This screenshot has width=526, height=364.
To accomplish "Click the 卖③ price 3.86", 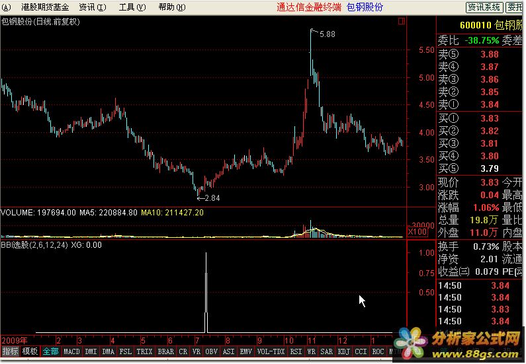I will click(490, 79).
